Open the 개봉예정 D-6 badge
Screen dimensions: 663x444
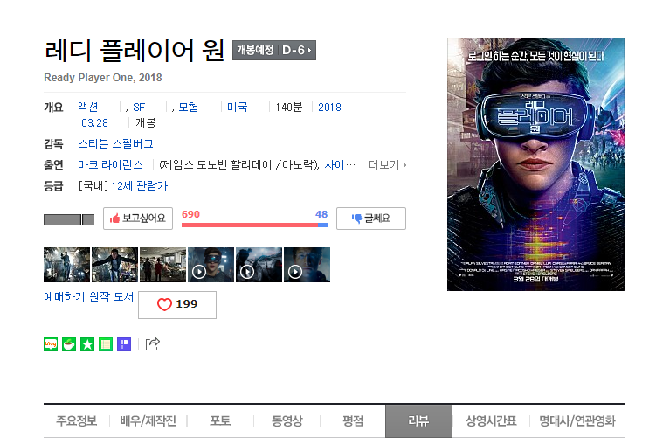point(274,51)
